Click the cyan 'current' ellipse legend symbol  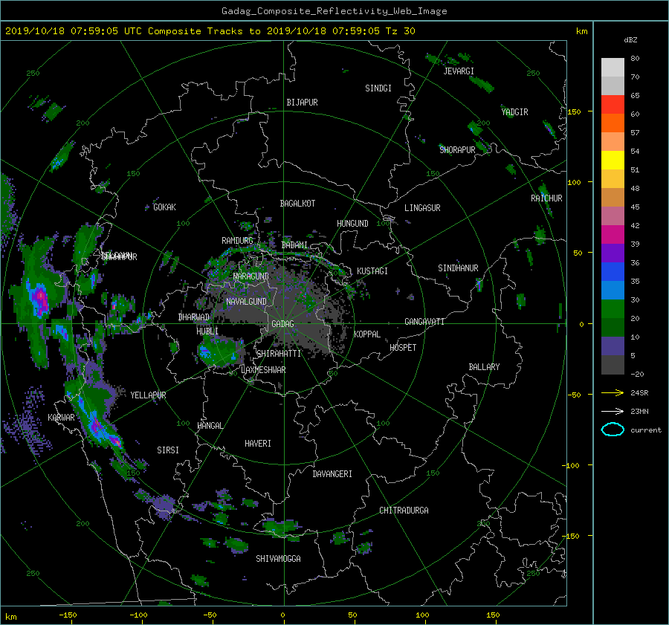tap(613, 430)
